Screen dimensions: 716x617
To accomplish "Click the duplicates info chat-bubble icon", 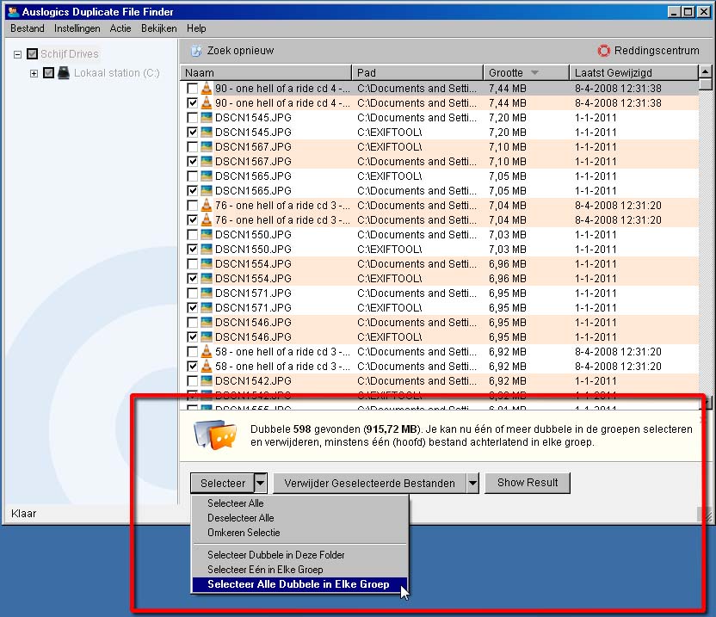I will pos(215,435).
